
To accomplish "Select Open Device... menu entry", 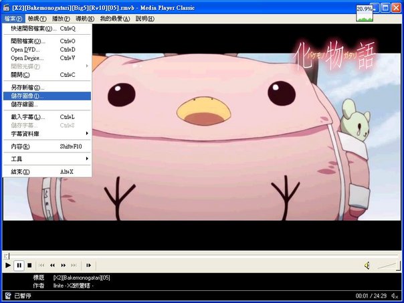I will 47,58.
